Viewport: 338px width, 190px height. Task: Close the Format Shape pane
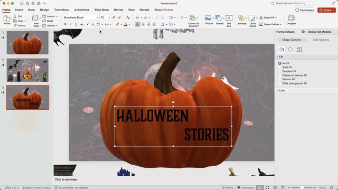tap(303, 32)
